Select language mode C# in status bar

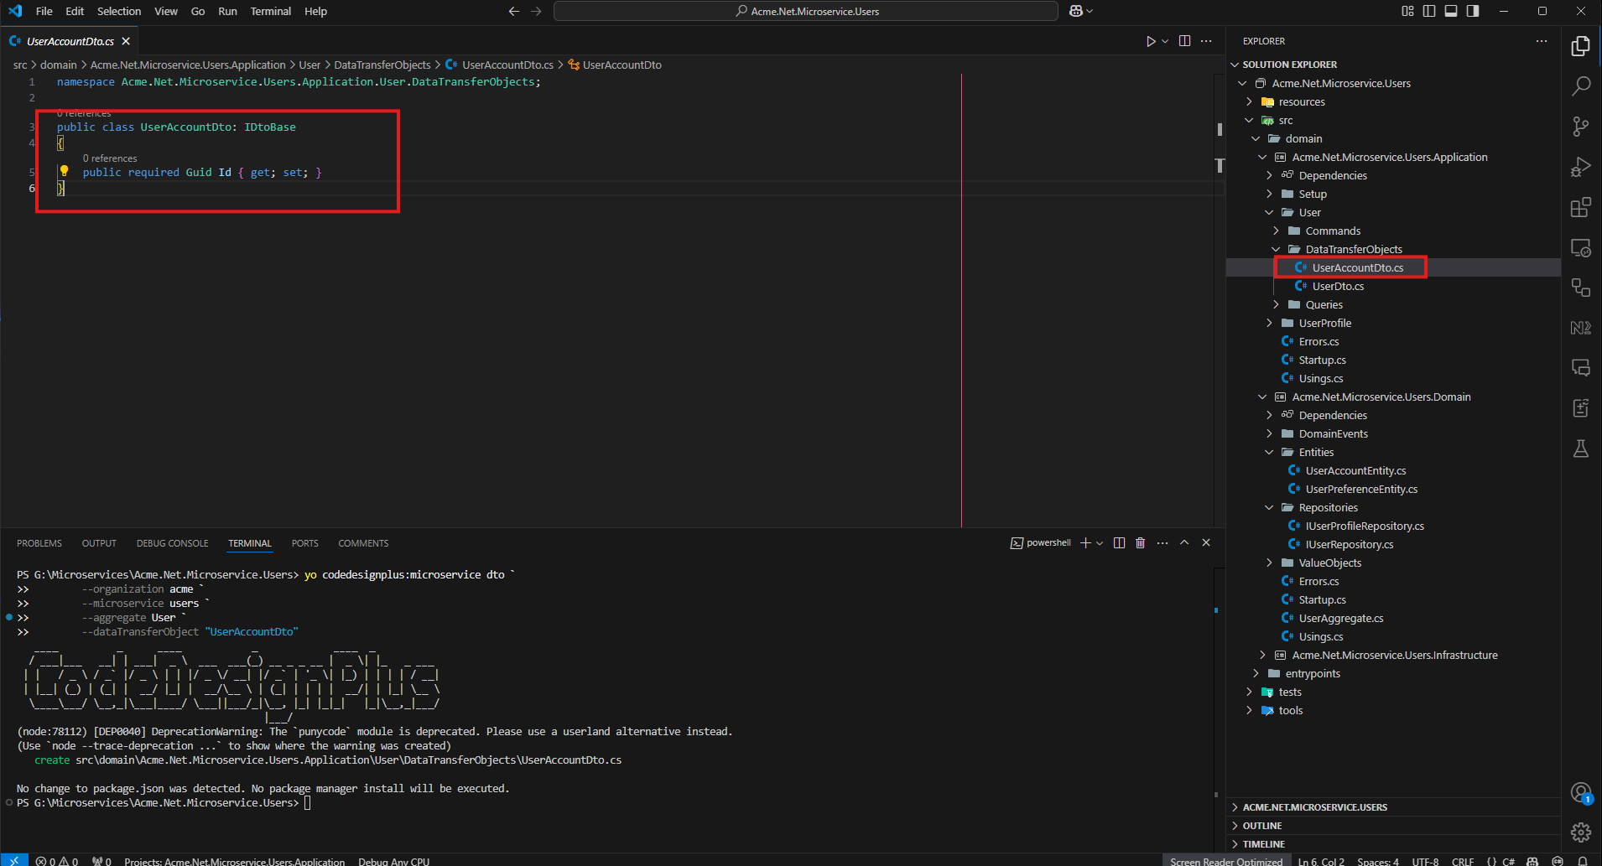click(x=1508, y=861)
